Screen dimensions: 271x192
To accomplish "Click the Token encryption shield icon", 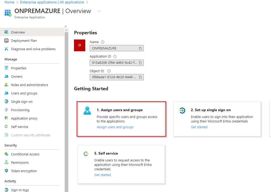I will [6, 171].
